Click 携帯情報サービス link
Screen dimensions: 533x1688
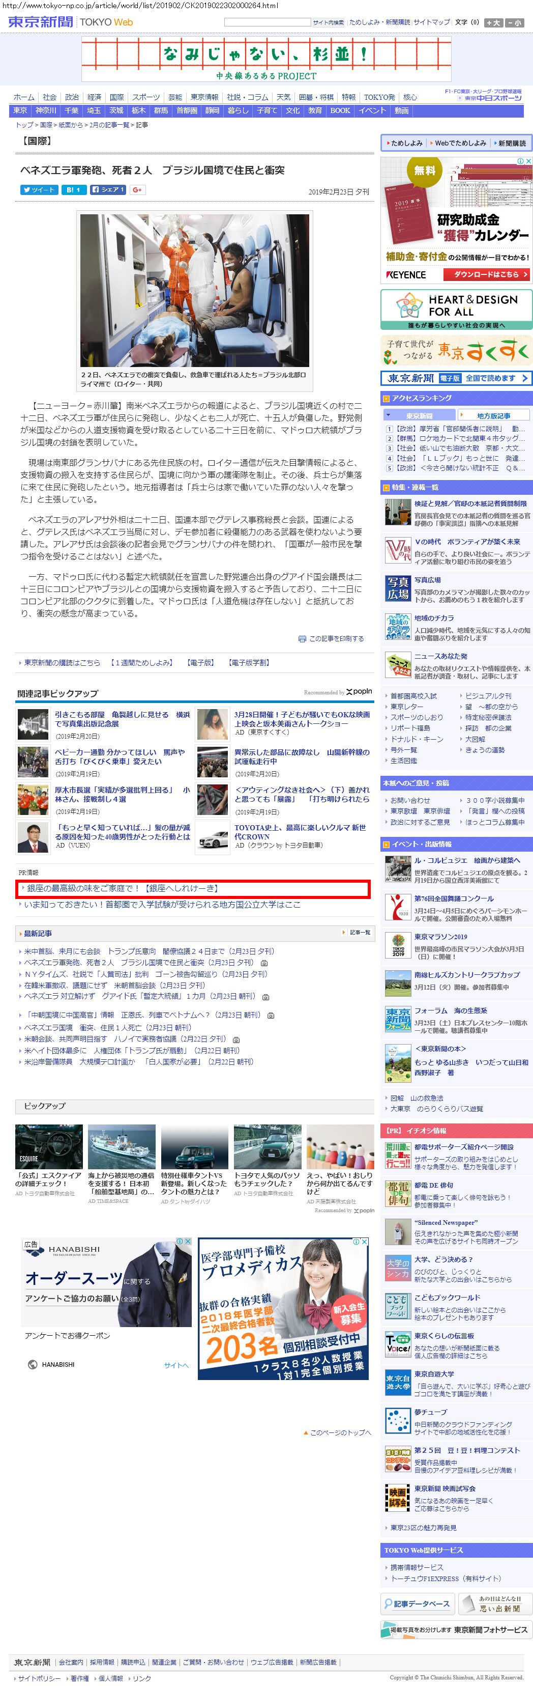click(x=417, y=1567)
